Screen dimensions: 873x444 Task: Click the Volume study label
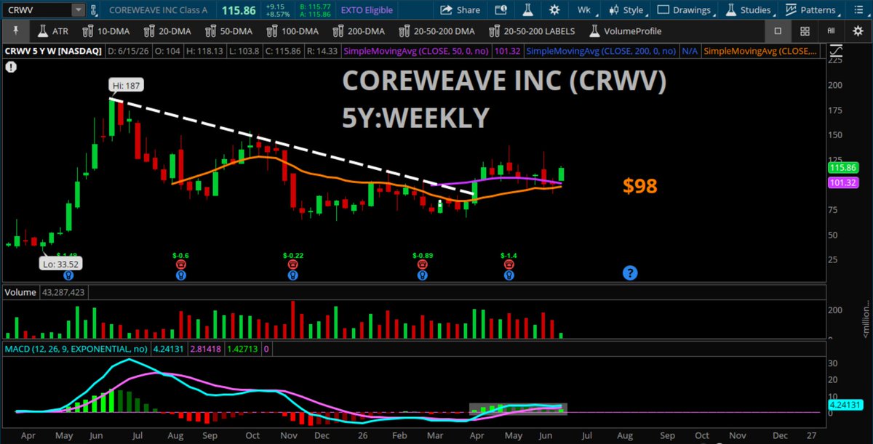20,292
